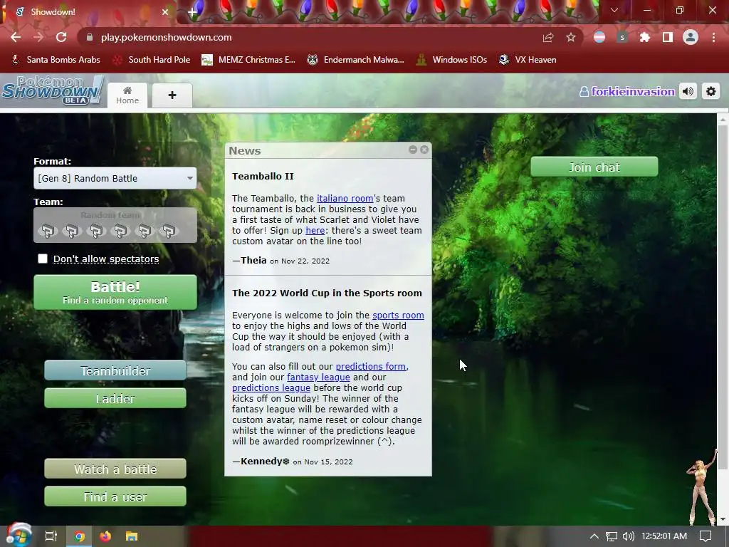Open the South Hard Pole bookmark
This screenshot has width=729, height=547.
click(152, 60)
